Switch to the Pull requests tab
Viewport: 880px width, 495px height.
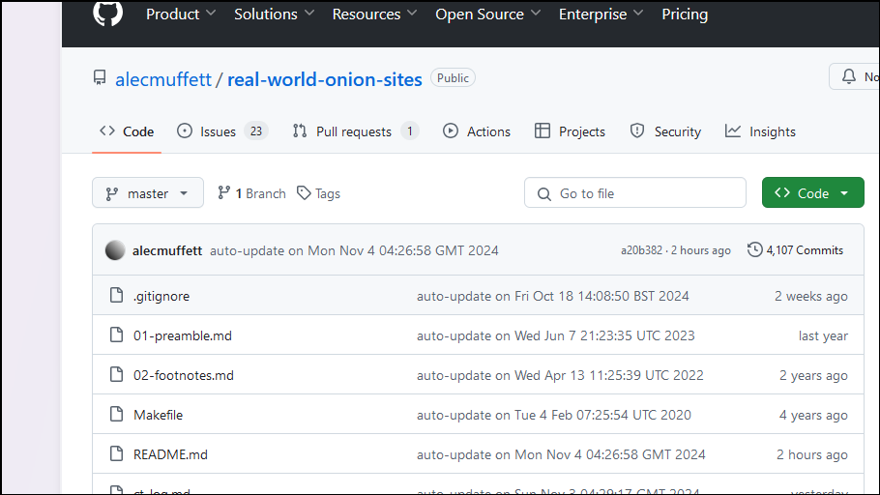click(356, 131)
